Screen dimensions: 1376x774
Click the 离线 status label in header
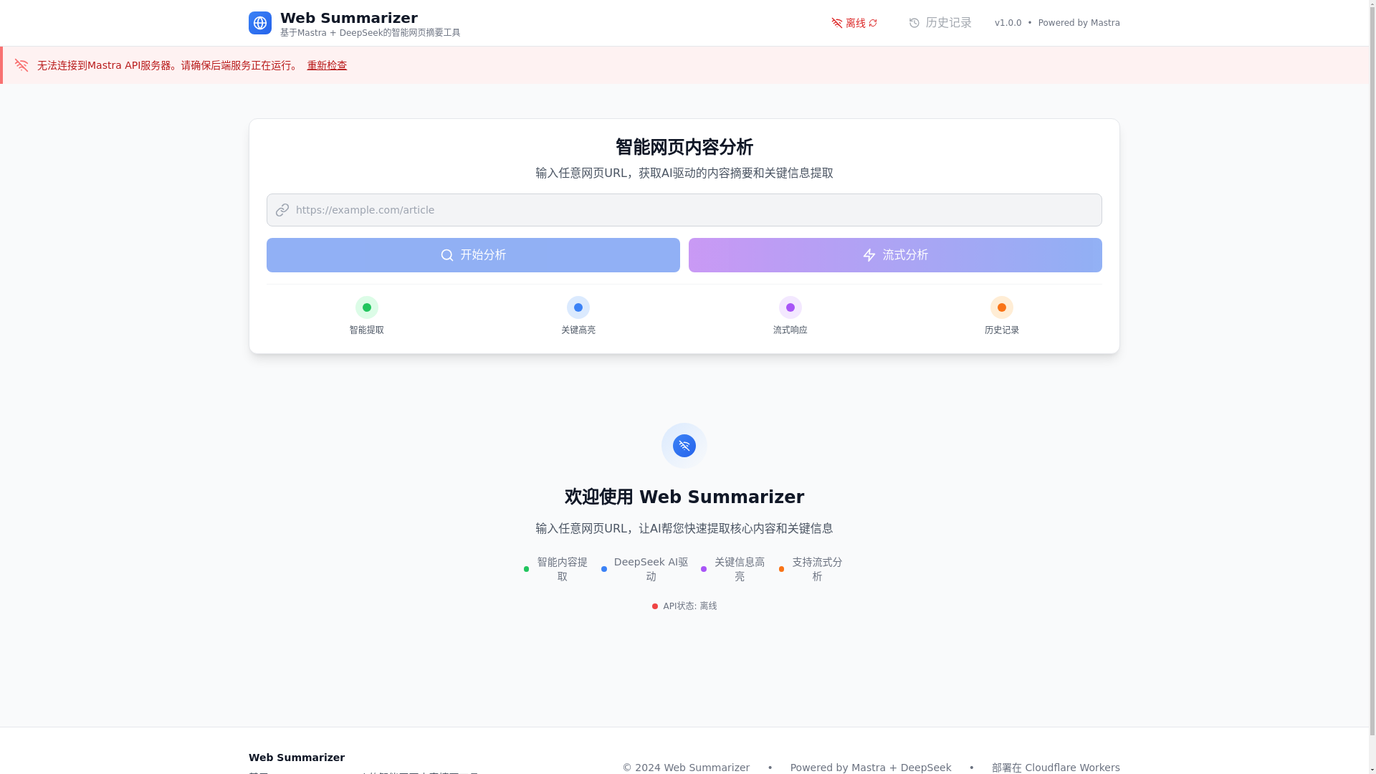(856, 23)
